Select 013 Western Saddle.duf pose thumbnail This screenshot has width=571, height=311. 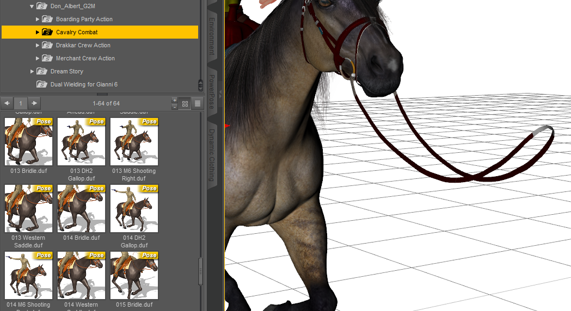pyautogui.click(x=28, y=209)
